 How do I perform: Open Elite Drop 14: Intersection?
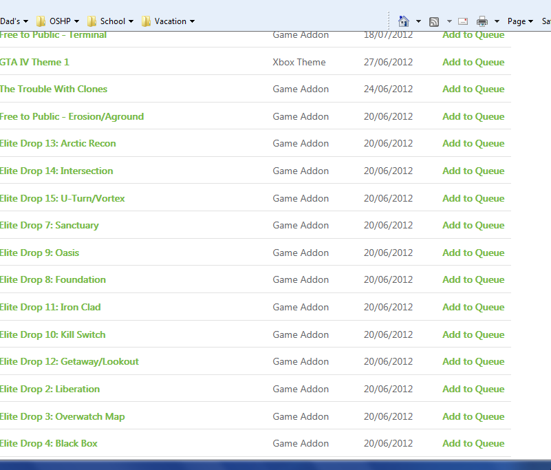[x=56, y=171]
